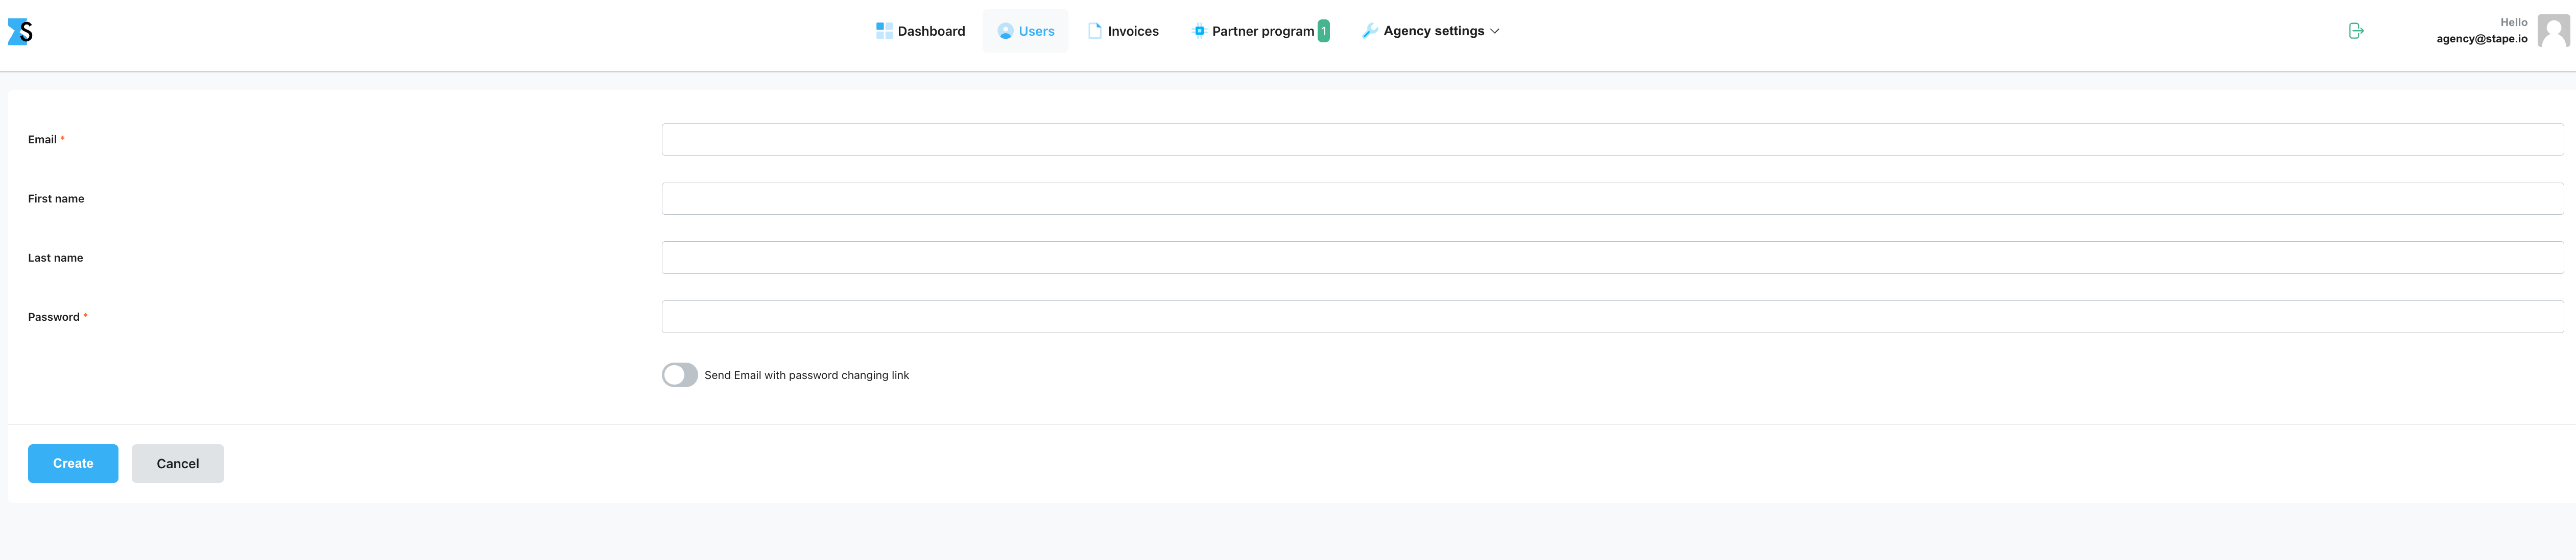Open the Invoices menu item
Image resolution: width=2576 pixels, height=560 pixels.
click(1123, 31)
